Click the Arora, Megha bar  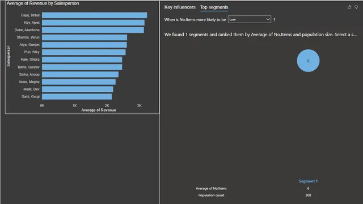pos(79,82)
